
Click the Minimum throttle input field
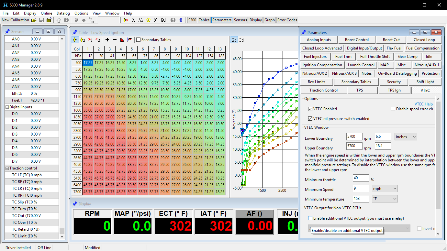click(361, 178)
